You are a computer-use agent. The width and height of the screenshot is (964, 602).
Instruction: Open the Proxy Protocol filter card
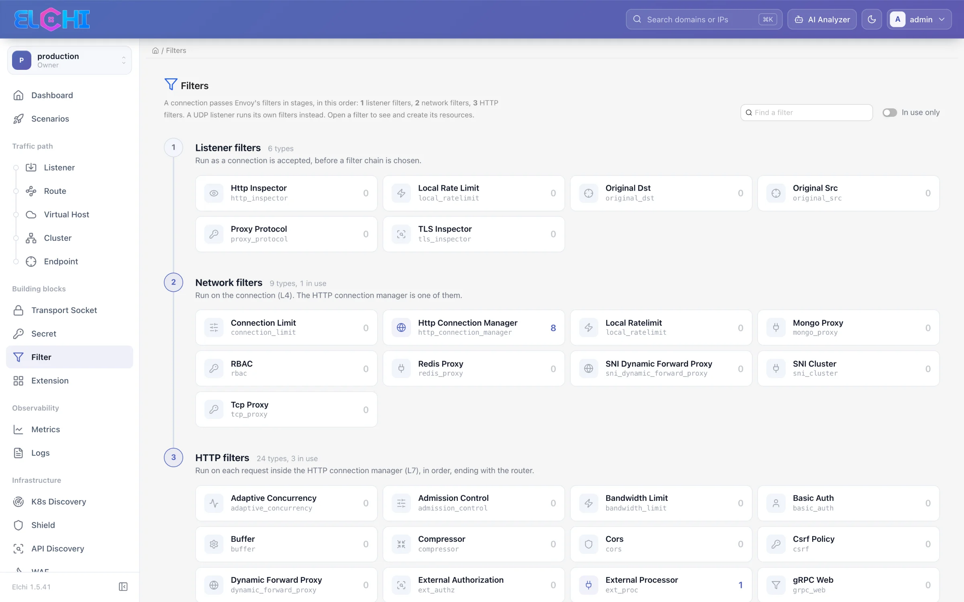click(286, 234)
